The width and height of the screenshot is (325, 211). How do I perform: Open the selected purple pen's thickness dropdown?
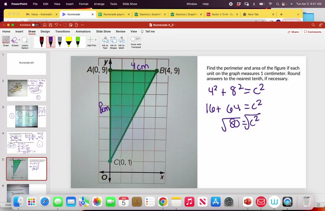[x=53, y=46]
